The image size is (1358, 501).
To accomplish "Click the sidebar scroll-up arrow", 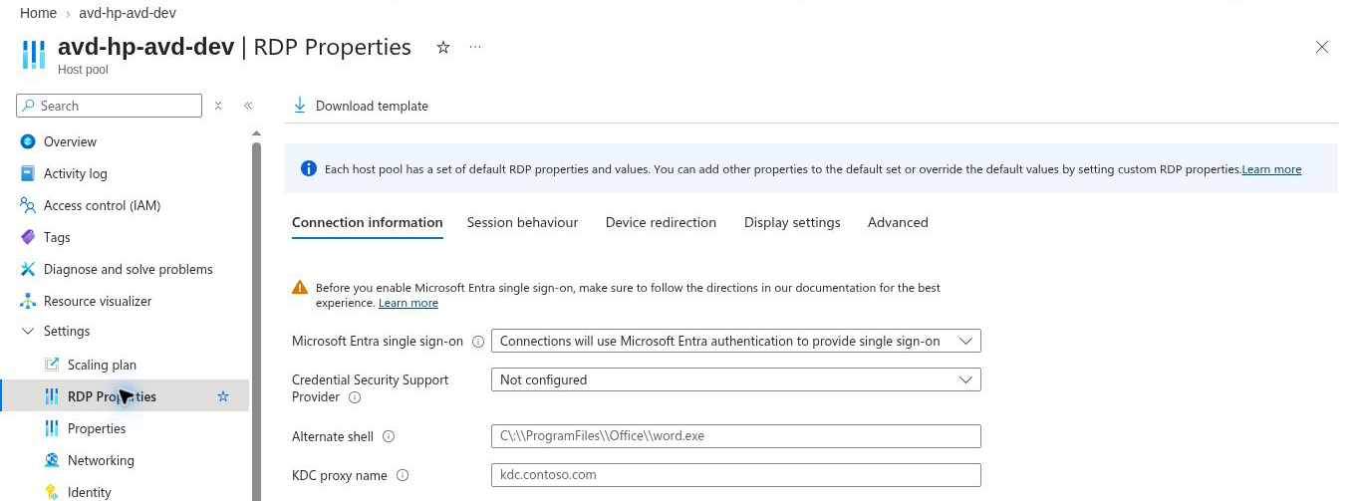I will click(256, 133).
